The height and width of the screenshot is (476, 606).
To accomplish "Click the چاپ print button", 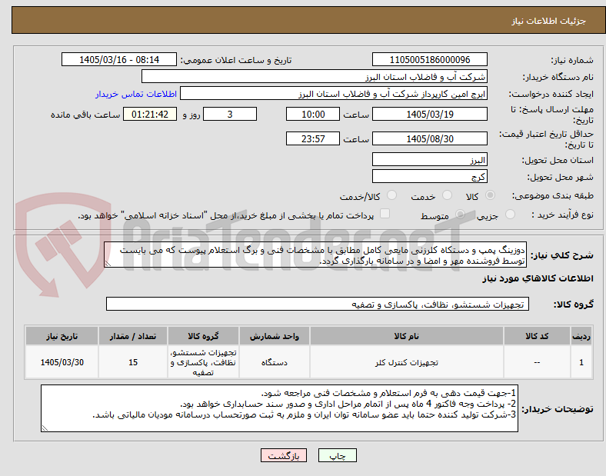I will (x=338, y=455).
